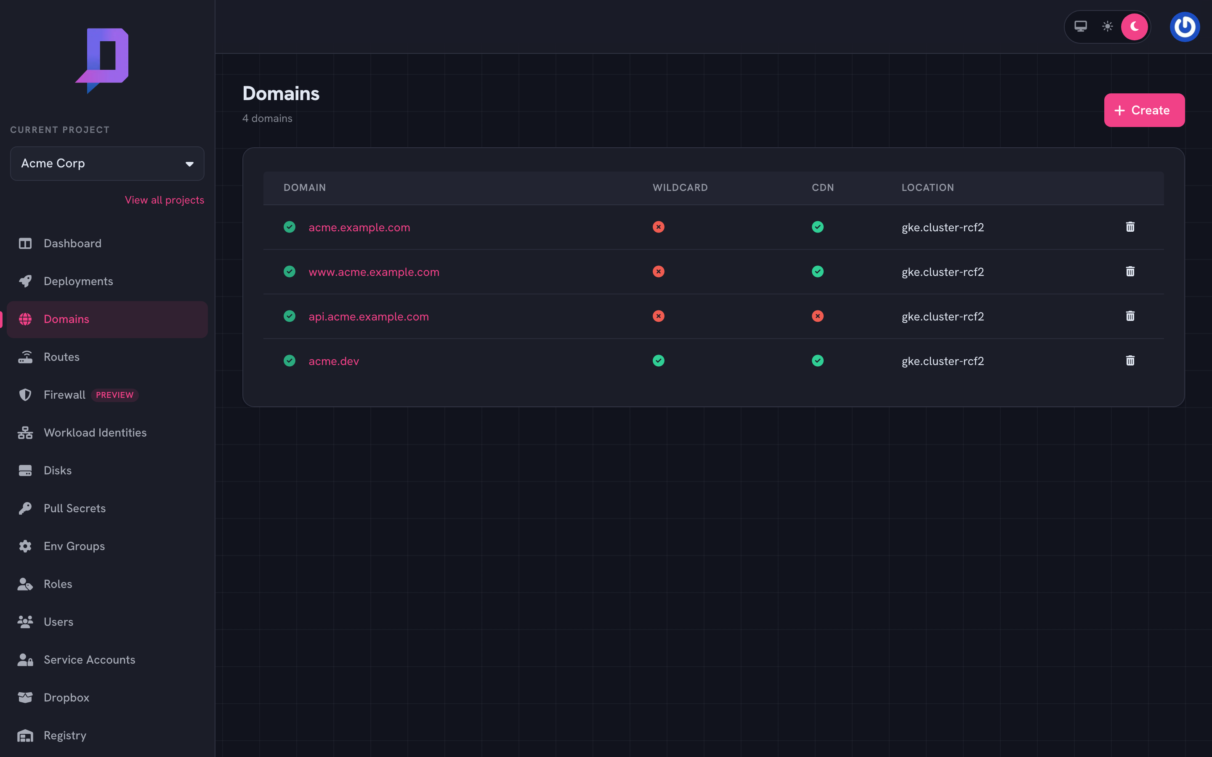The height and width of the screenshot is (757, 1212).
Task: Open acme.dev domain link
Action: (334, 361)
